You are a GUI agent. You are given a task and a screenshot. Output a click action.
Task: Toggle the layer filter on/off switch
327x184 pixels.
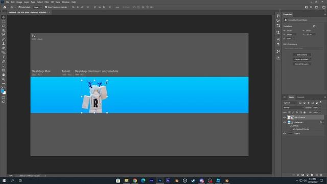point(321,102)
